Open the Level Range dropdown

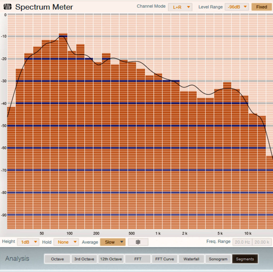(237, 7)
